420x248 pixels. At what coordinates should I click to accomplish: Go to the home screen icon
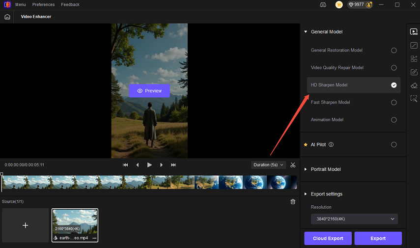7,17
